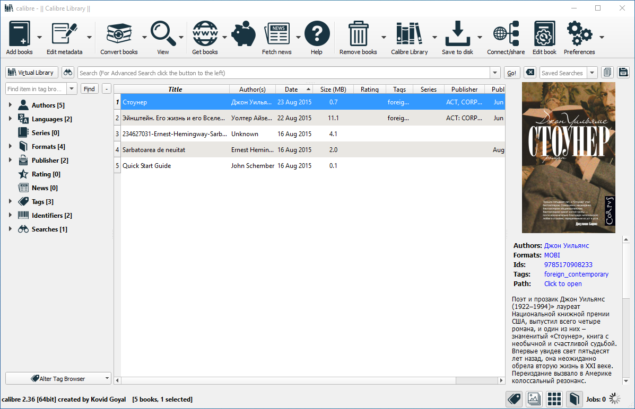Click the 9785170908233 identifier link
The image size is (635, 409).
[x=568, y=264]
